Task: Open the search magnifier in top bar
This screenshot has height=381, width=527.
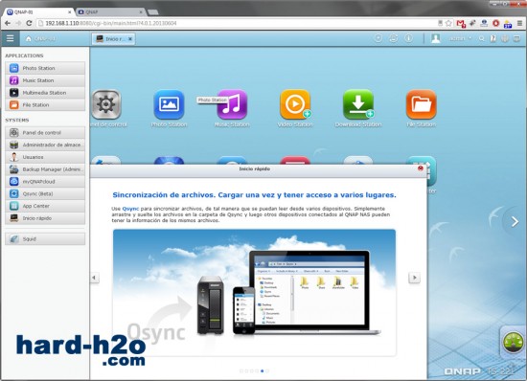Action: tap(482, 38)
